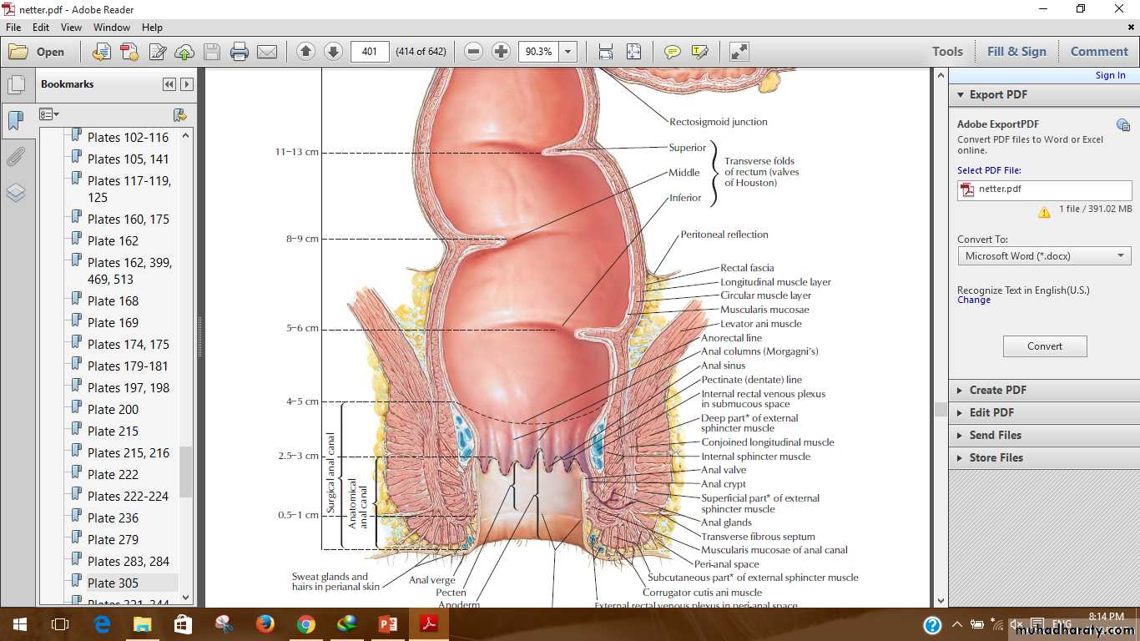Screen dimensions: 1140x641
Task: Select the highlight text tool
Action: pyautogui.click(x=699, y=52)
